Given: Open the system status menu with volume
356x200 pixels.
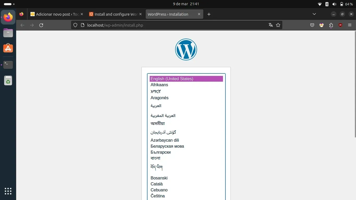Looking at the screenshot, I should 334,4.
